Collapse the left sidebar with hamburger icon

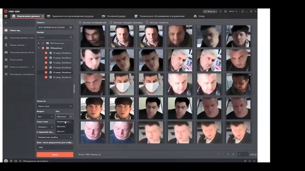click(6, 23)
